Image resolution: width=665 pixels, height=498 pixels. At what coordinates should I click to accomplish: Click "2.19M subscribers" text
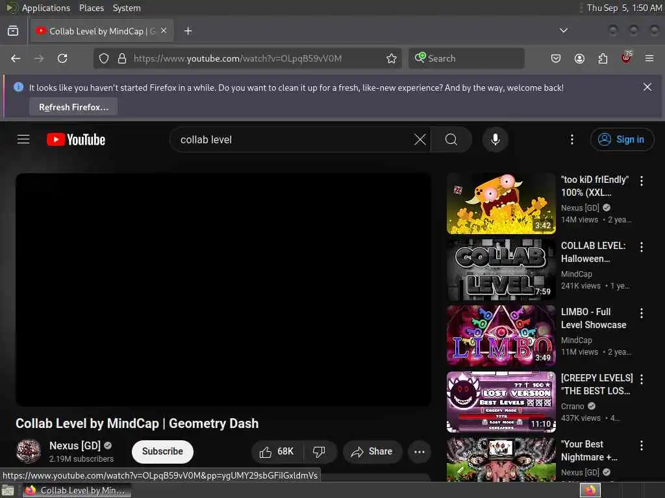[81, 458]
